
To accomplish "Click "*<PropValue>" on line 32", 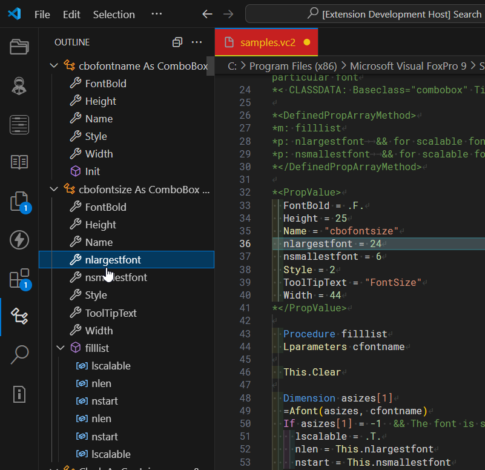I will click(306, 192).
